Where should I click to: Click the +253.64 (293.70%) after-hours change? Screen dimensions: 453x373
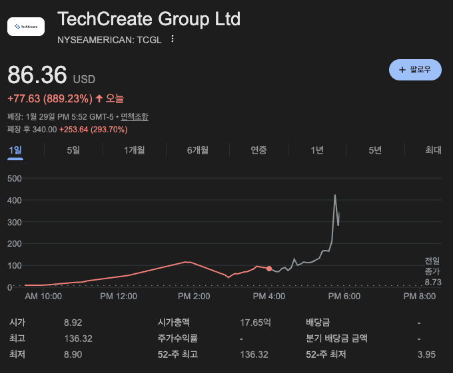pos(93,130)
